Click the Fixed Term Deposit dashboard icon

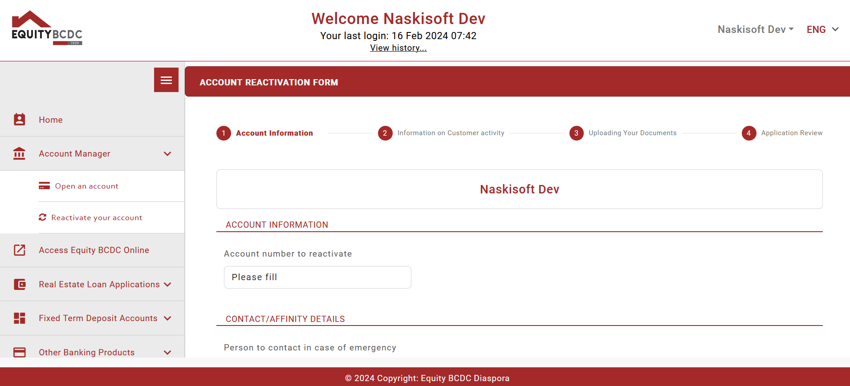coord(20,318)
